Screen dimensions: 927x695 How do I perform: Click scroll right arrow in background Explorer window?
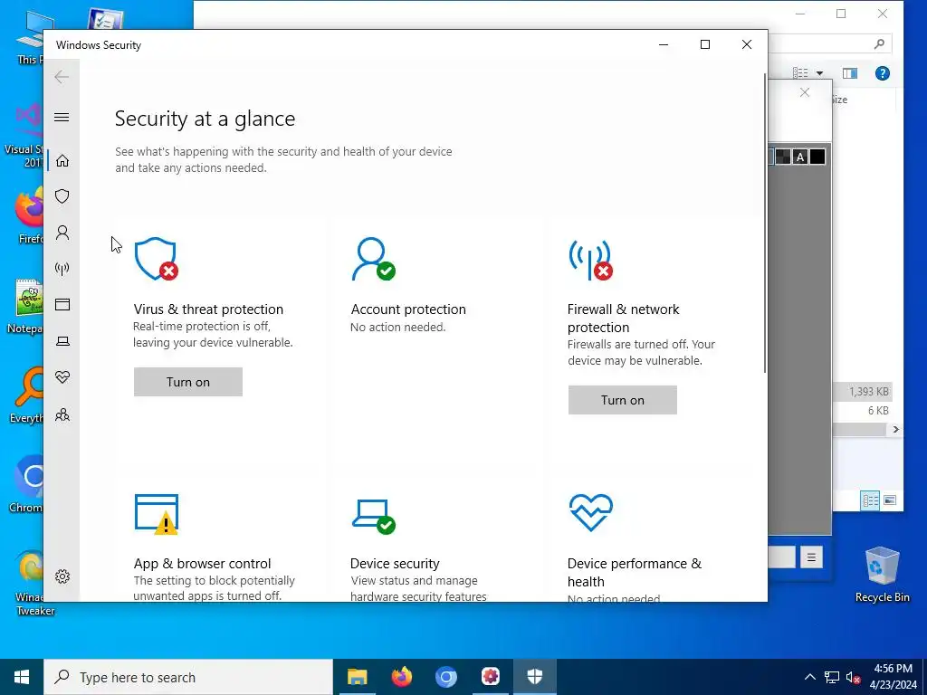[895, 430]
